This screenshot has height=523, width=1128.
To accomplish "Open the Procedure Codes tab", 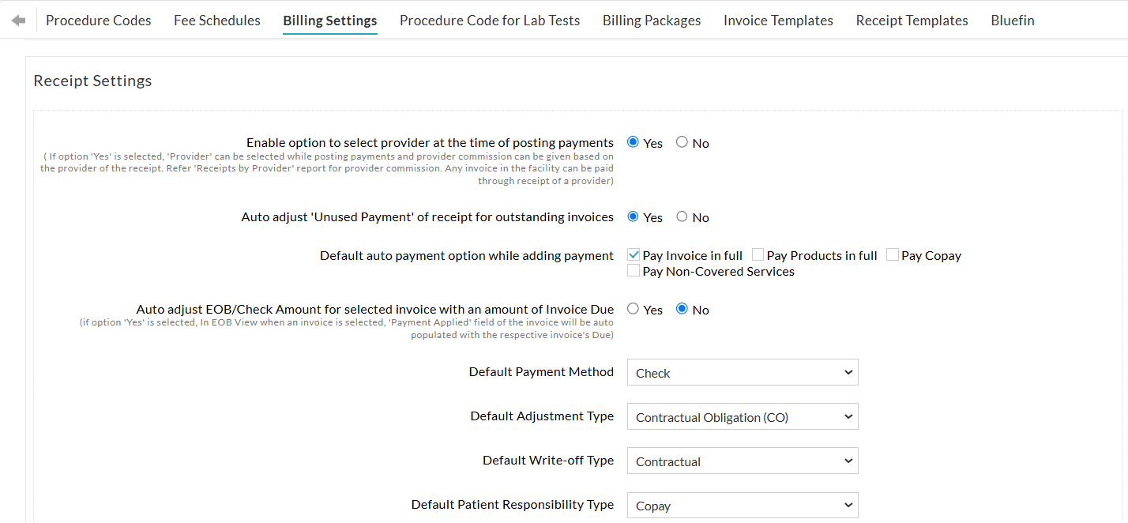I will click(98, 20).
